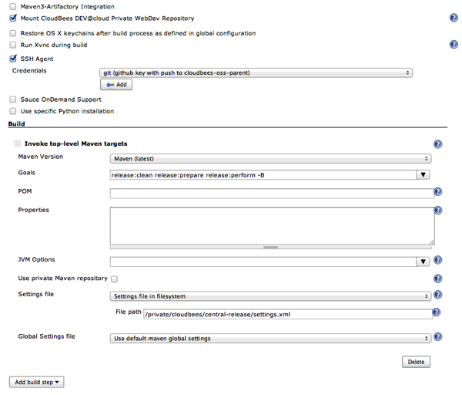The height and width of the screenshot is (395, 462).
Task: Open help icon for Run Xvnc during build
Action: (454, 45)
